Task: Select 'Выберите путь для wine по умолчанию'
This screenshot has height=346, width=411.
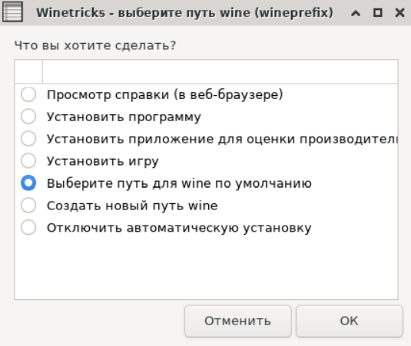Action: point(28,183)
